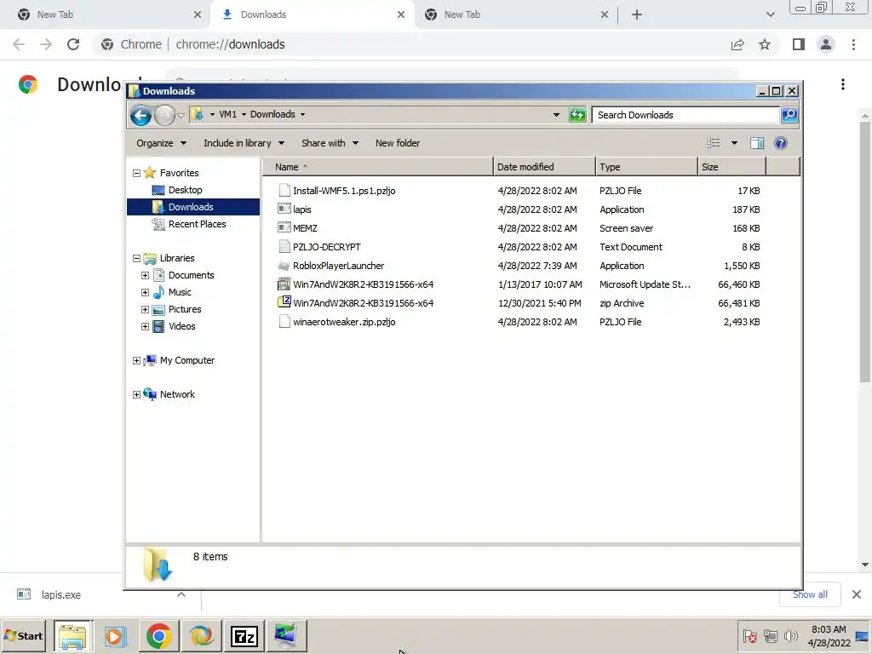Sort by the Size column header
This screenshot has height=654, width=872.
click(731, 167)
